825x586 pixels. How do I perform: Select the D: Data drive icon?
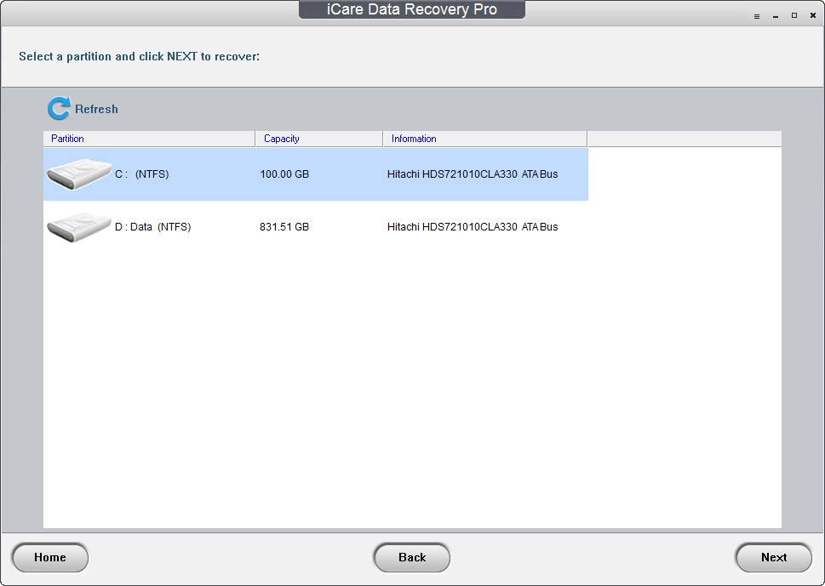click(x=79, y=226)
